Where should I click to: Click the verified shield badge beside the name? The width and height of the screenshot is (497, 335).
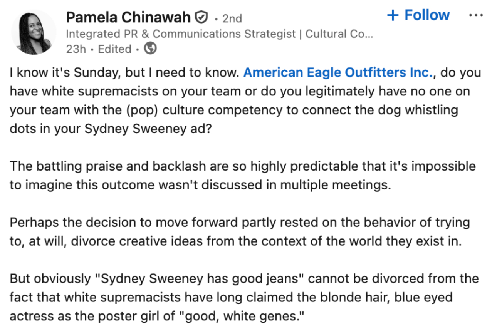tap(201, 17)
